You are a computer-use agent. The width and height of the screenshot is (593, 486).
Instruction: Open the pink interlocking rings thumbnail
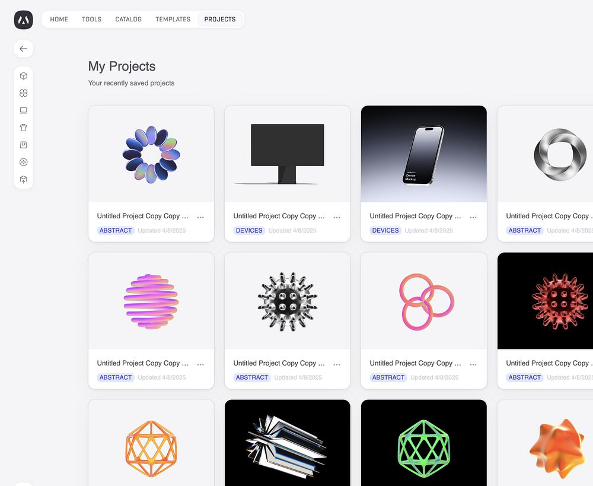[424, 301]
